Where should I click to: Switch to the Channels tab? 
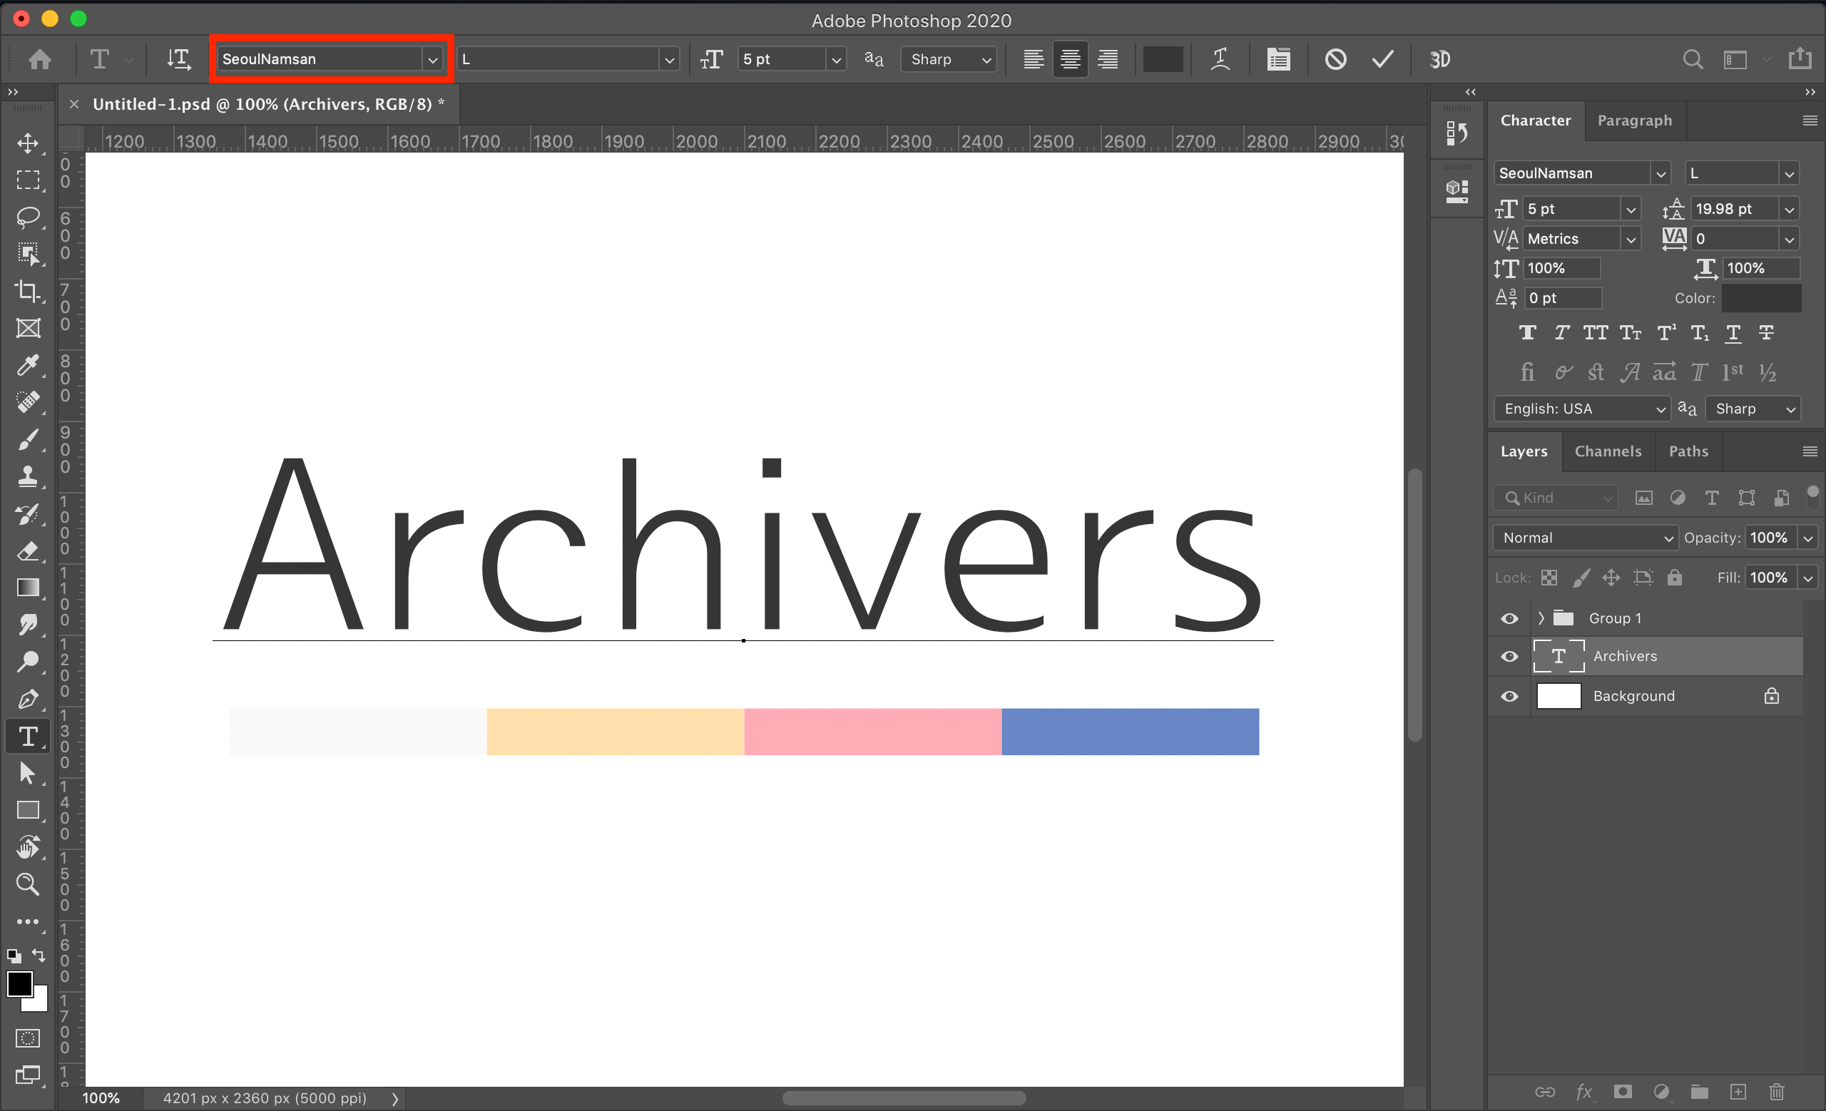coord(1608,451)
